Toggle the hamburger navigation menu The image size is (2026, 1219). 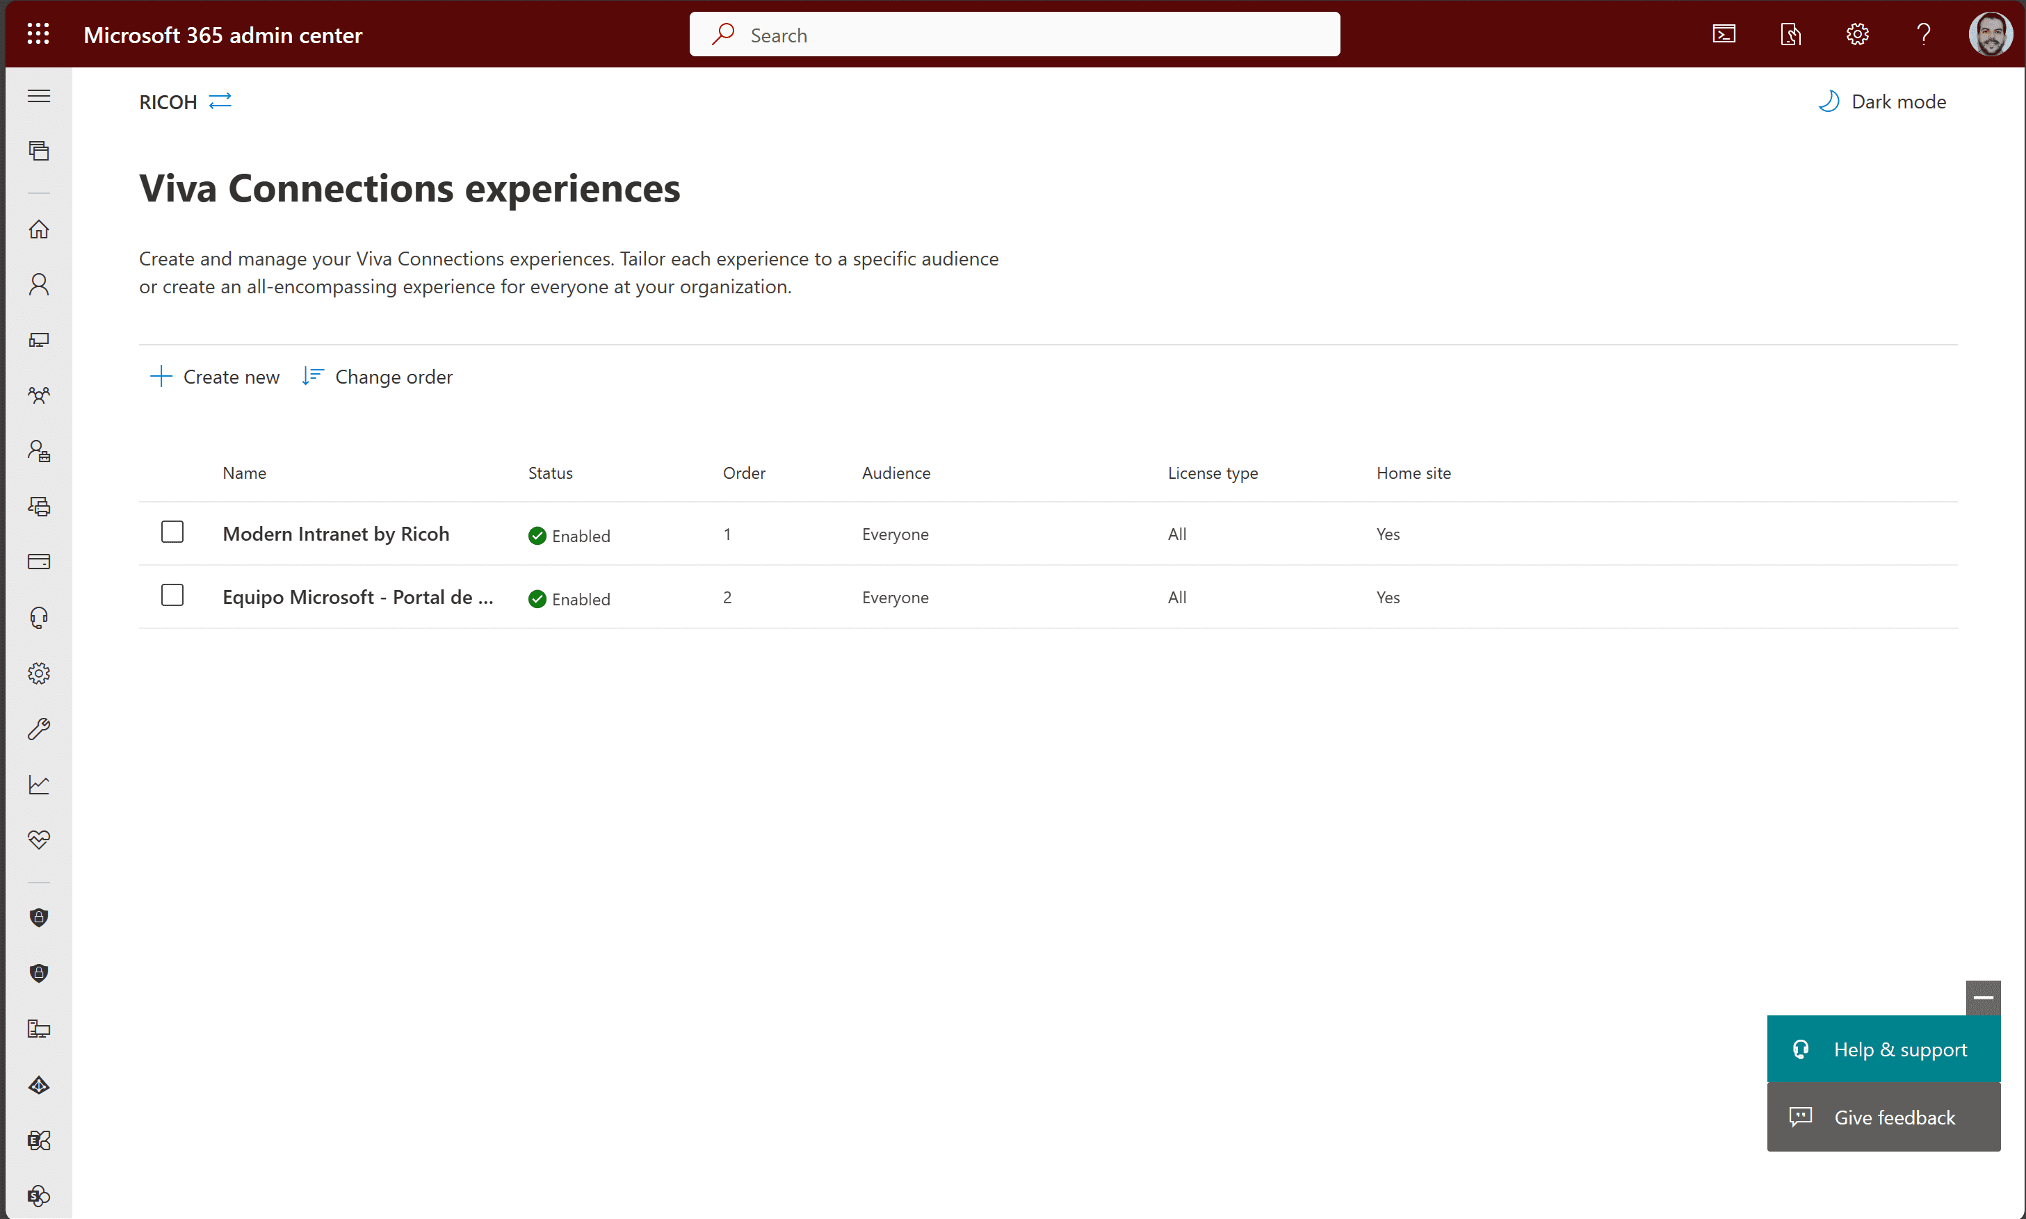click(x=39, y=96)
